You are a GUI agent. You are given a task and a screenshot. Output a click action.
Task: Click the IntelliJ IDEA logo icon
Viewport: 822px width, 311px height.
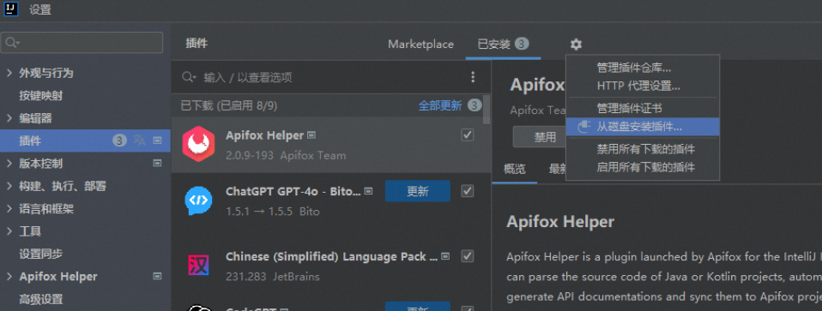11,9
